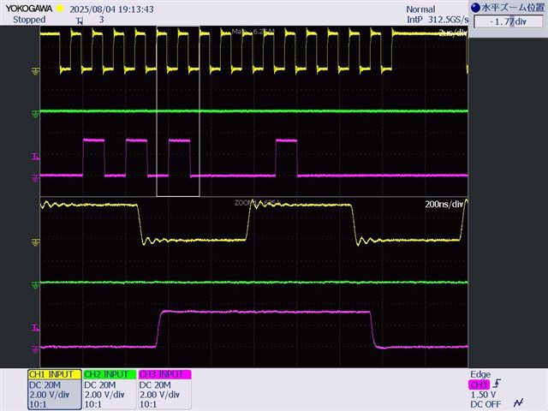Select the CH2 green ground marker in main window
Screen dimensions: 548x411
click(x=35, y=114)
